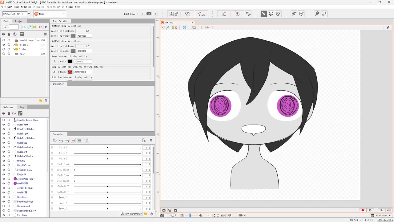Delete parameter with the trash icon
394x222 pixels.
(x=151, y=214)
